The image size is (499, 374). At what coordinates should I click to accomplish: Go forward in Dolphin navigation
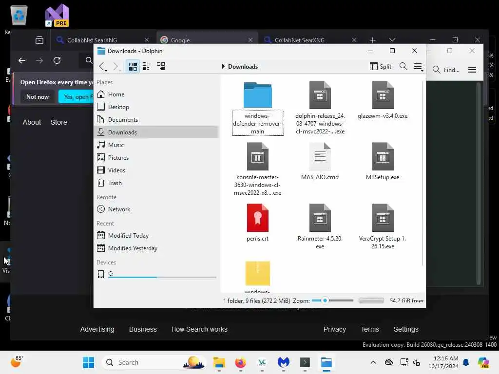(116, 66)
